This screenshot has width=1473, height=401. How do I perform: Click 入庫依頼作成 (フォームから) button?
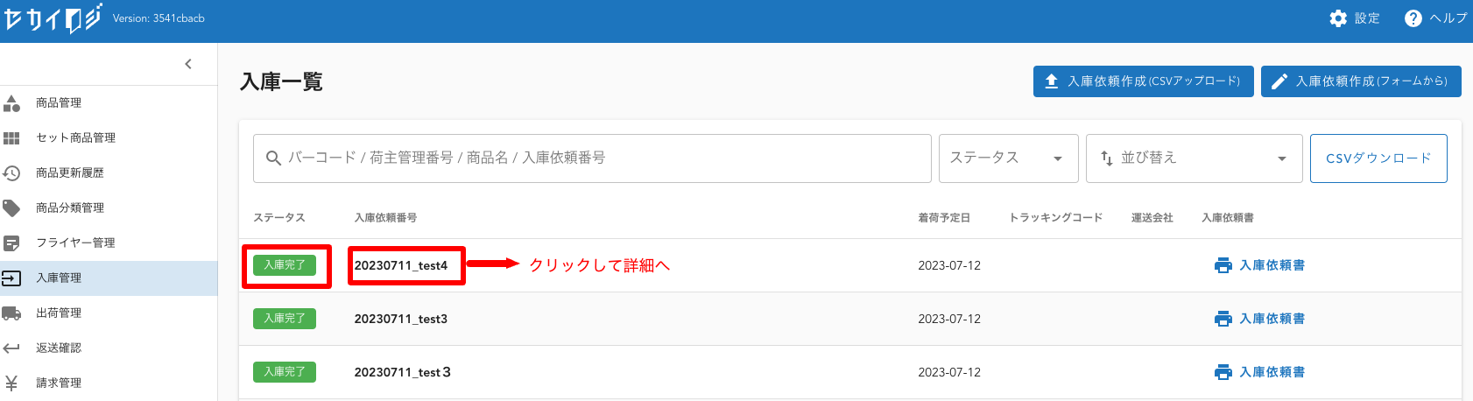click(x=1361, y=81)
